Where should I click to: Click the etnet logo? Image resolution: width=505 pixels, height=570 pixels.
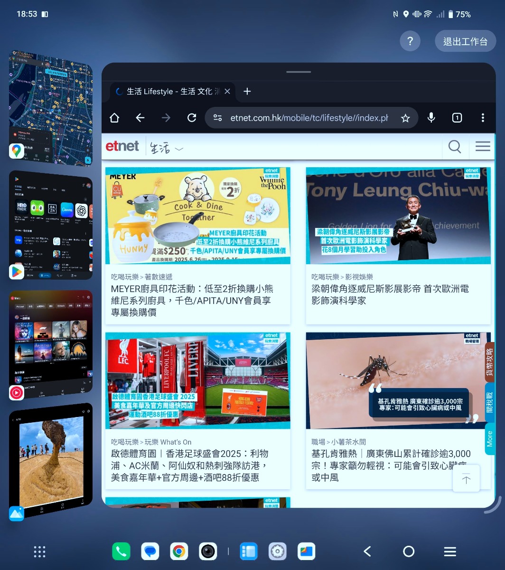122,146
